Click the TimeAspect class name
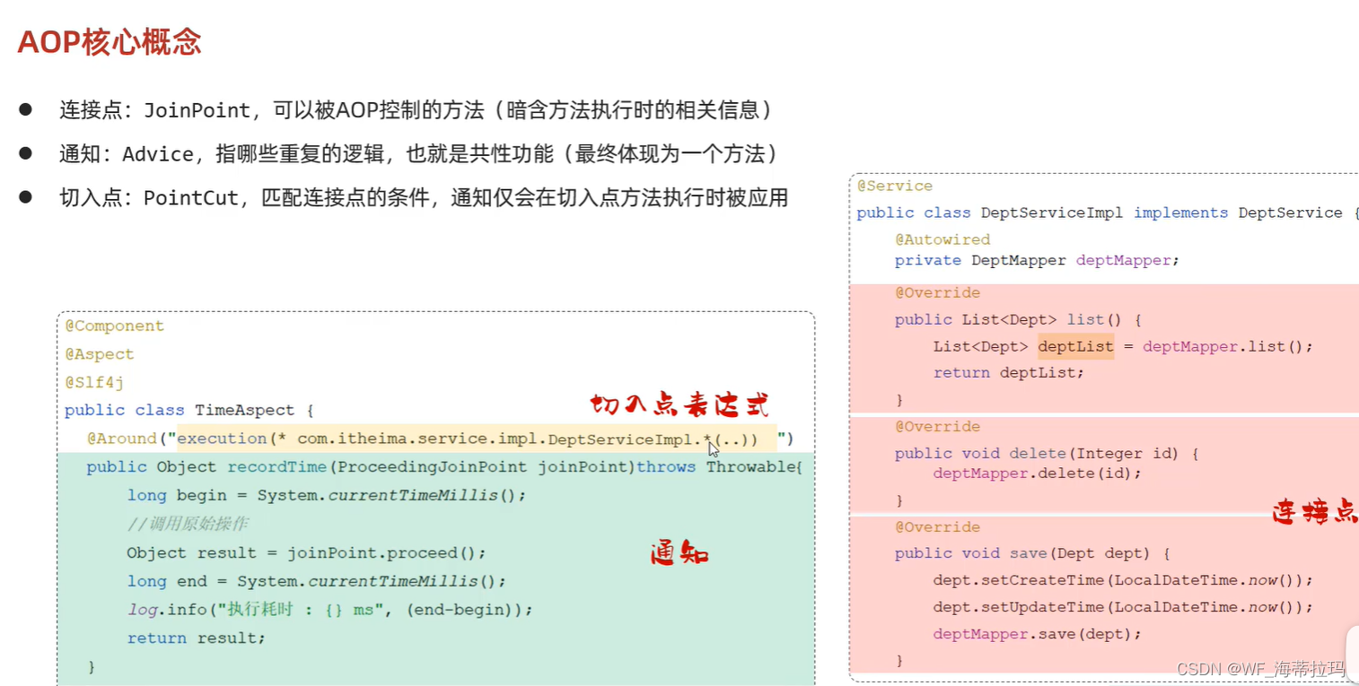The image size is (1359, 686). tap(244, 410)
